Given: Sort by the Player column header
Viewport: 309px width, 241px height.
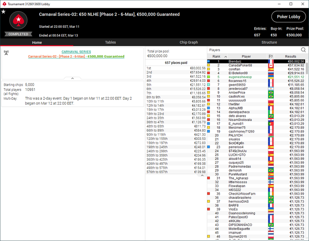Looking at the screenshot, I should [246, 56].
